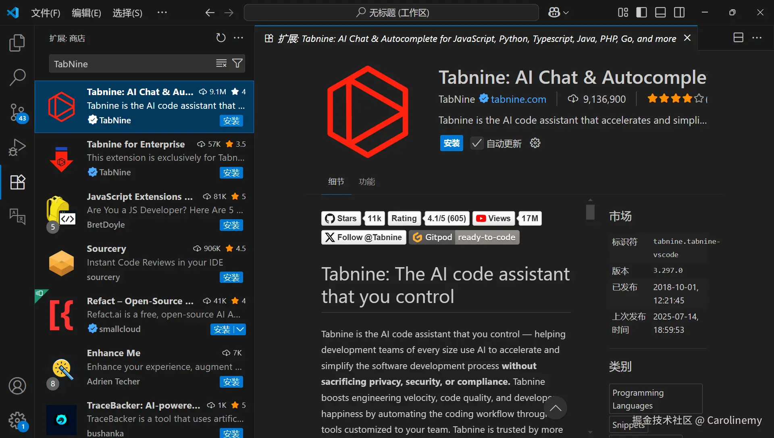Switch to the 功能 tab

click(367, 182)
